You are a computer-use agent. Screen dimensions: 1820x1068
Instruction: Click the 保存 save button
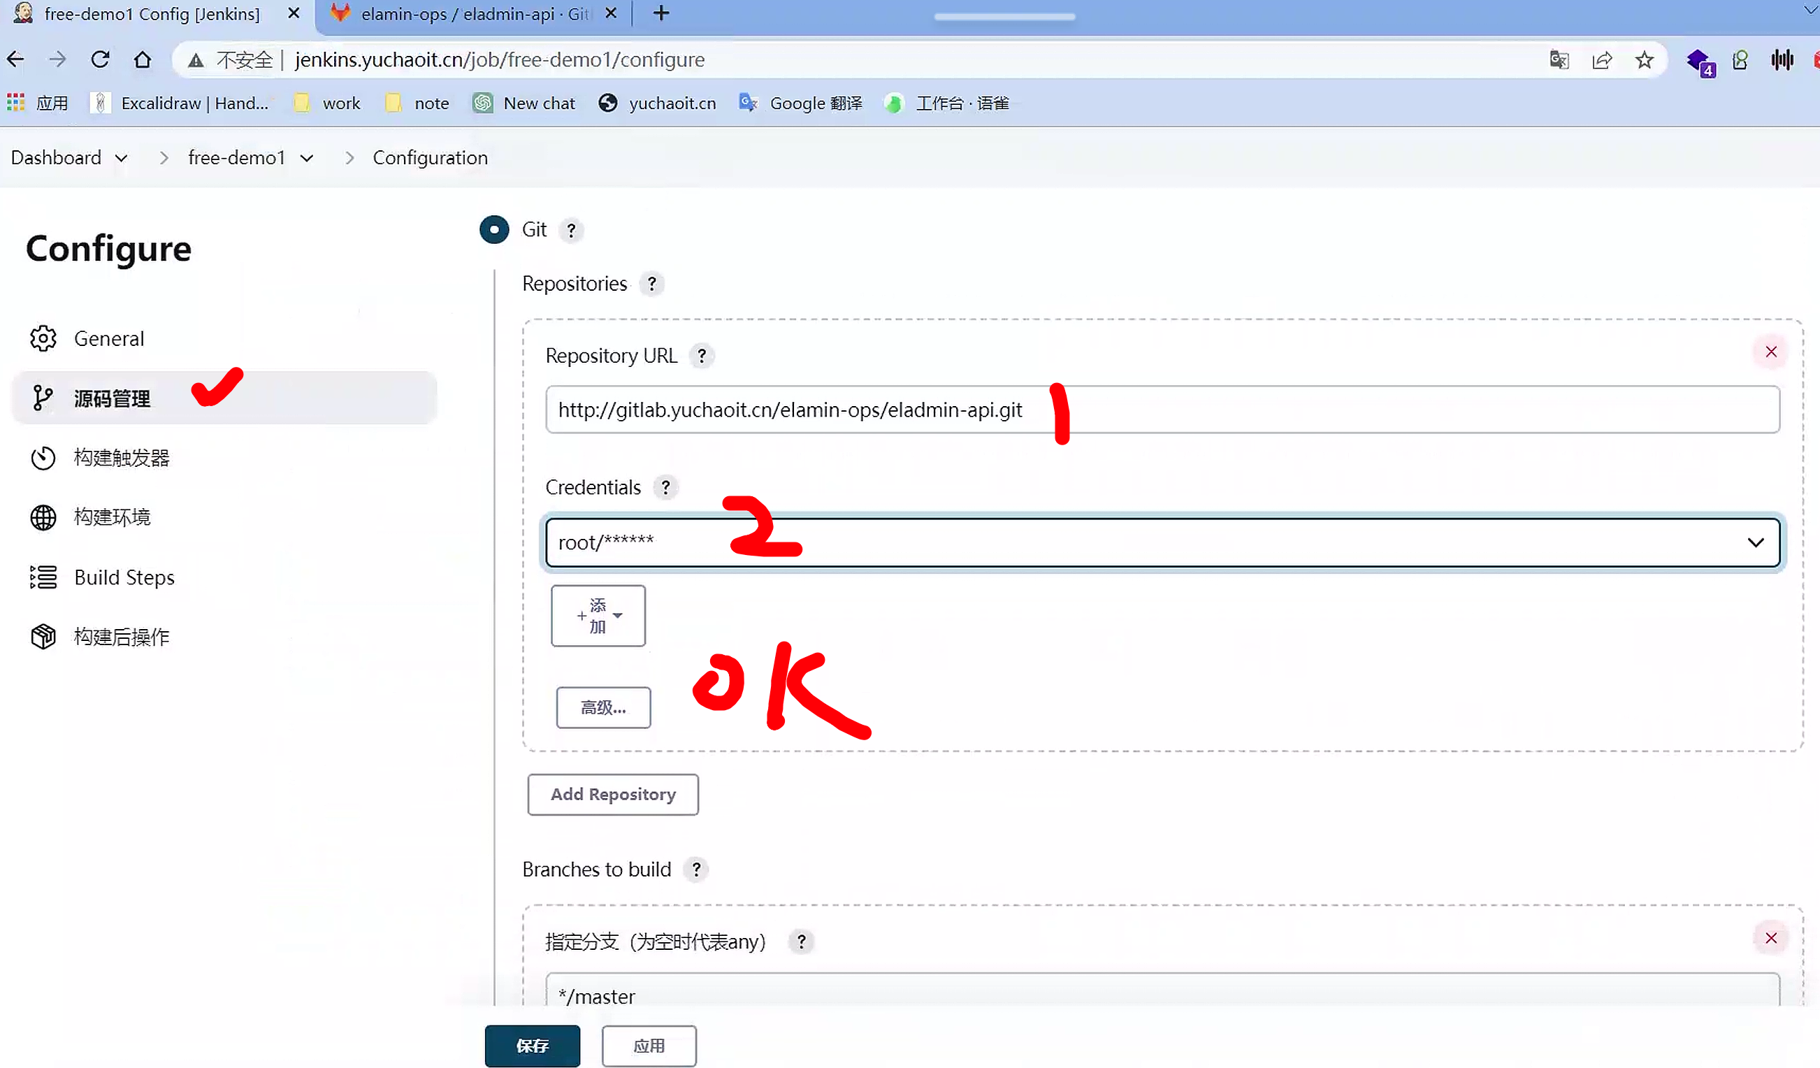coord(533,1045)
